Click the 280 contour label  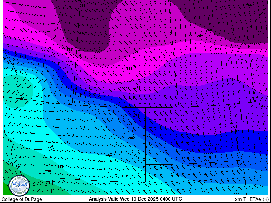click(x=137, y=123)
